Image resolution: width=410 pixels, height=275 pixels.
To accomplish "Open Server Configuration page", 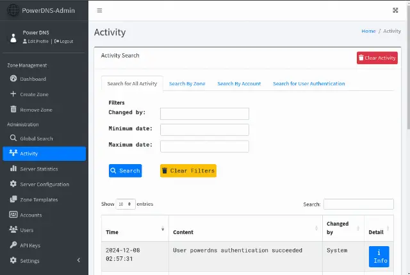I will (x=44, y=184).
